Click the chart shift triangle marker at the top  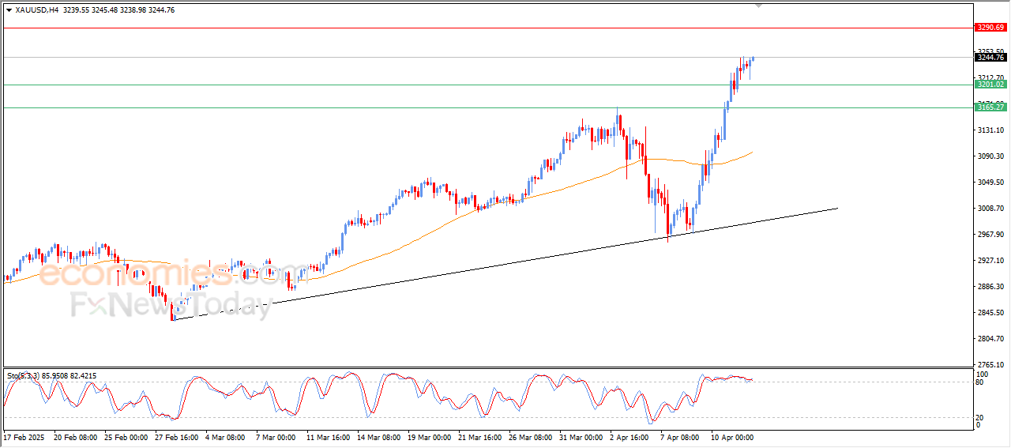tap(759, 6)
